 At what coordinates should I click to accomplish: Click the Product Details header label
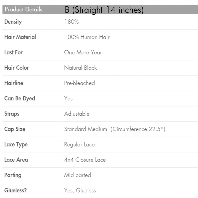23,10
